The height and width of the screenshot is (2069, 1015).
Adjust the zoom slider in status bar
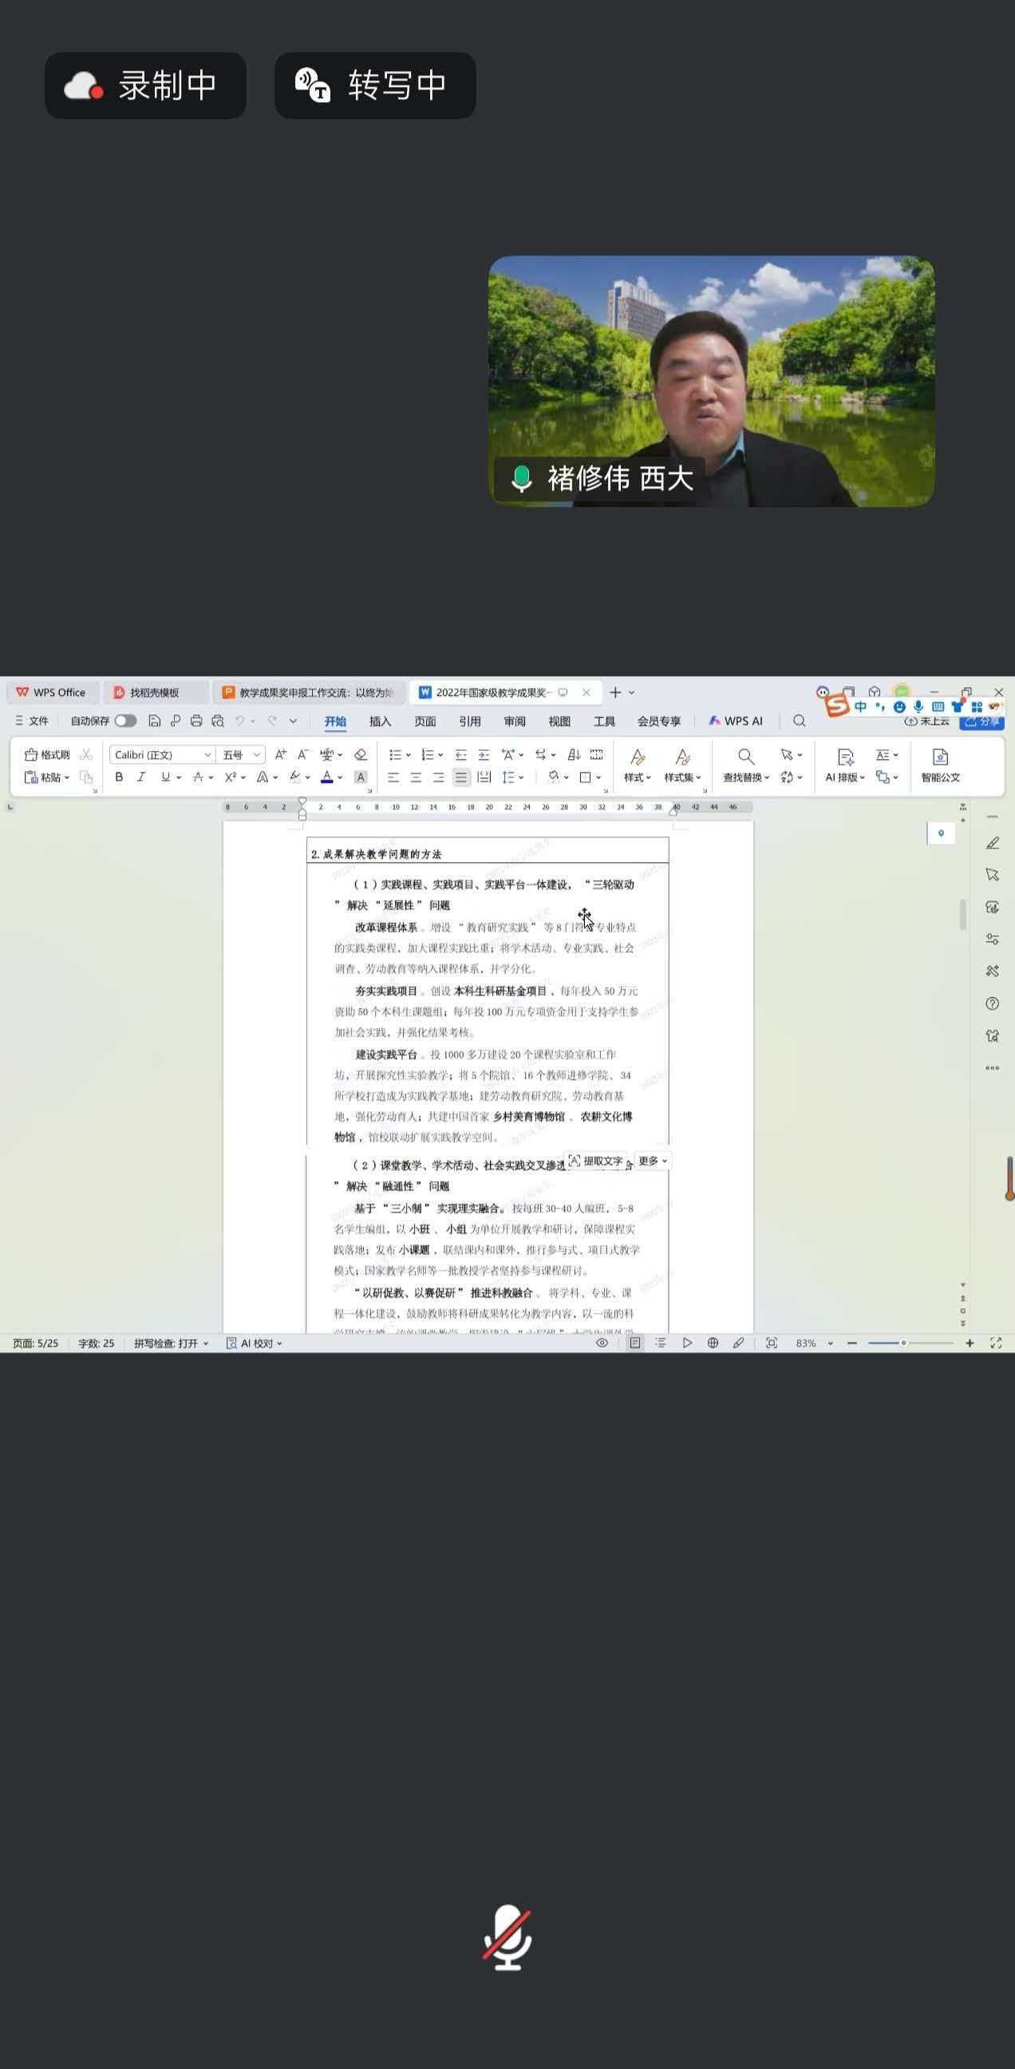click(903, 1343)
